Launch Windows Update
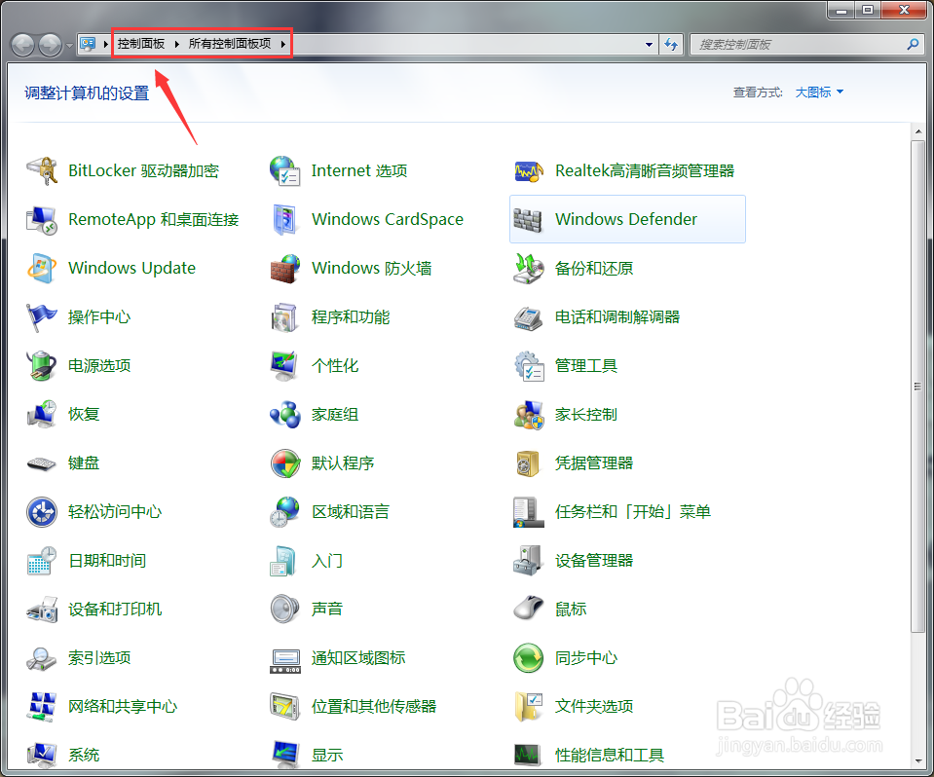 click(131, 268)
